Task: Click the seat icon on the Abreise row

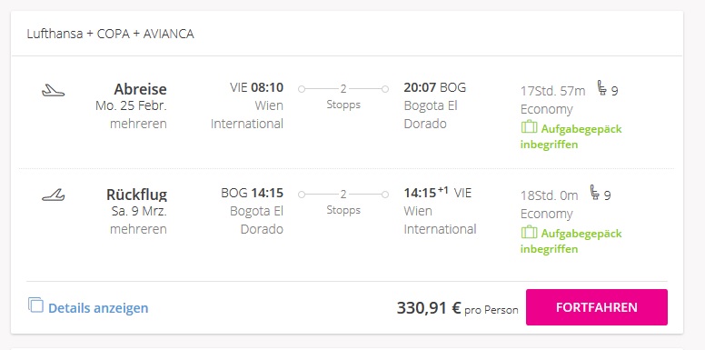Action: 602,87
